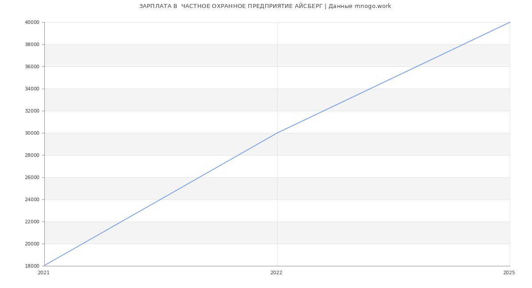Click the line's data point at 2025
Viewport: 532px width, 288px height.
tap(510, 22)
